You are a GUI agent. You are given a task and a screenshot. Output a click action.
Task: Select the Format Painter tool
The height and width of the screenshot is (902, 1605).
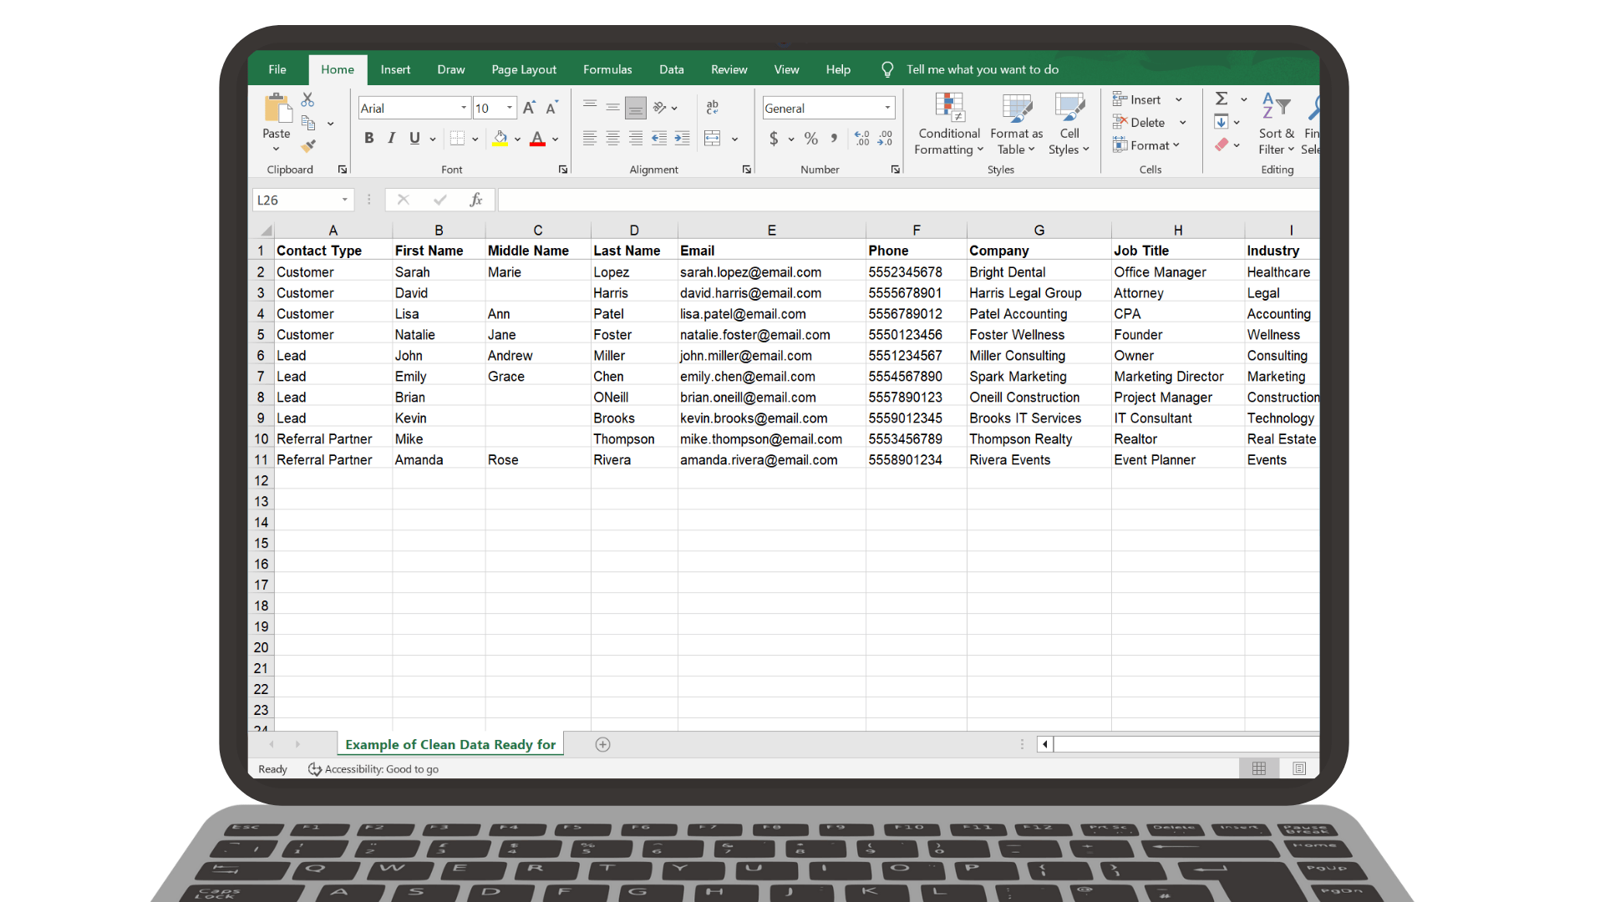coord(307,147)
